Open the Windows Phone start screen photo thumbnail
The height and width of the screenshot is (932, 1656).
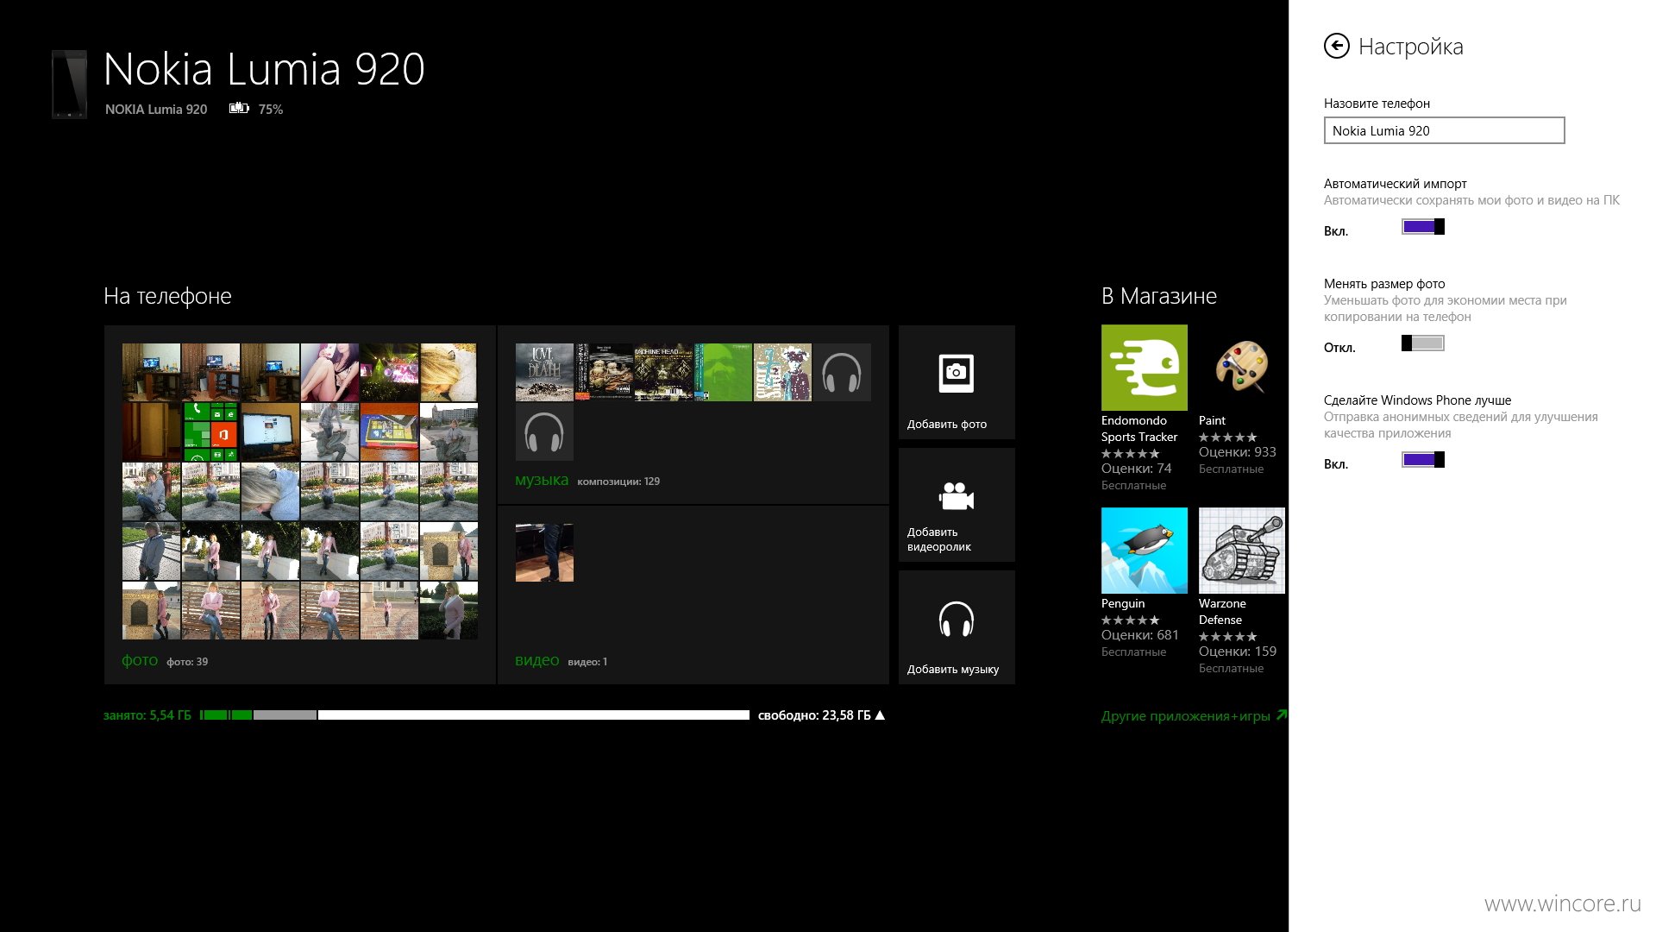[x=210, y=431]
